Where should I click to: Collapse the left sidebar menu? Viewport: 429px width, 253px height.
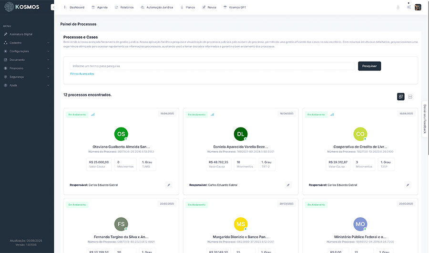pos(52,7)
